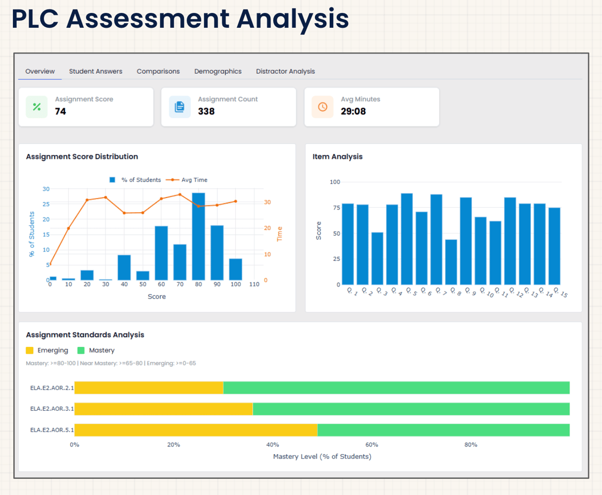The image size is (602, 495).
Task: Click the score 80 distribution bar
Action: tap(199, 237)
